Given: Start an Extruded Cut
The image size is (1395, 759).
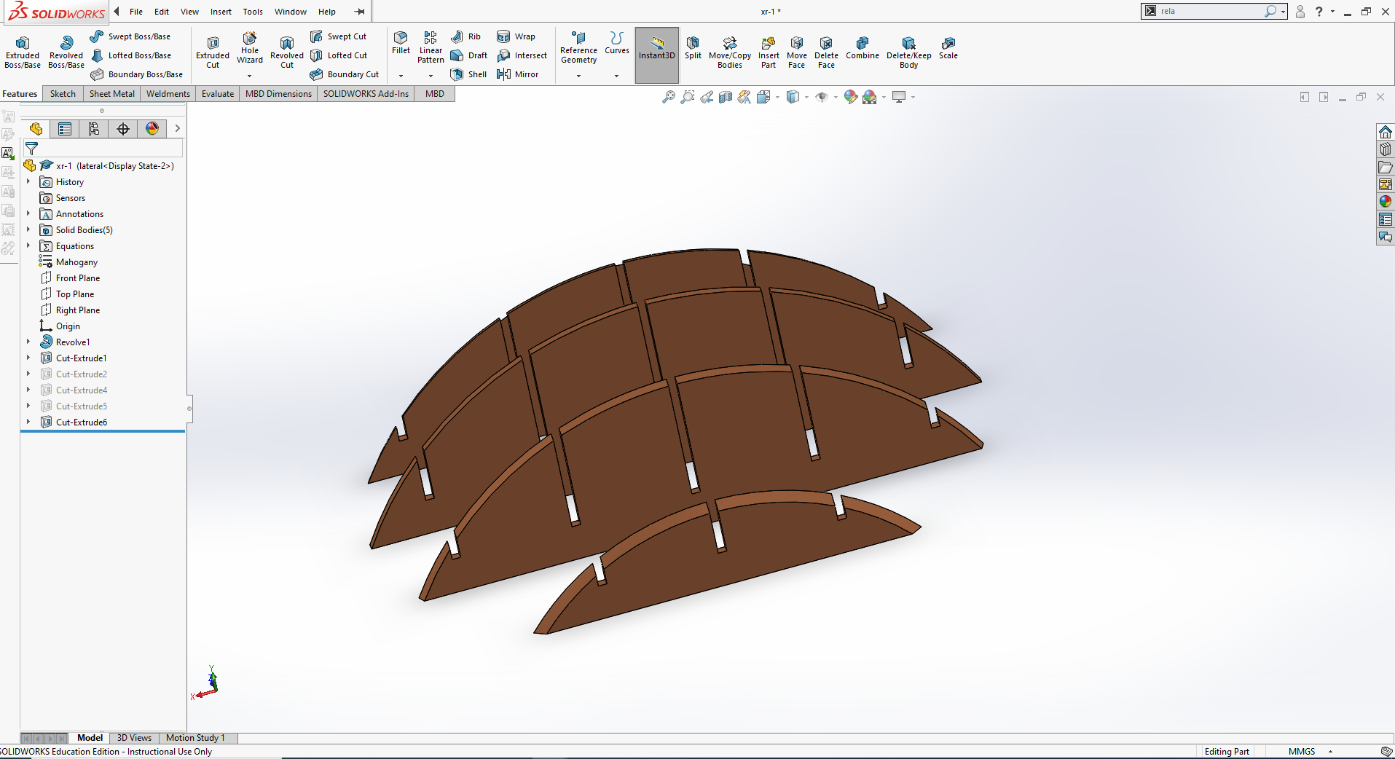Looking at the screenshot, I should [213, 52].
